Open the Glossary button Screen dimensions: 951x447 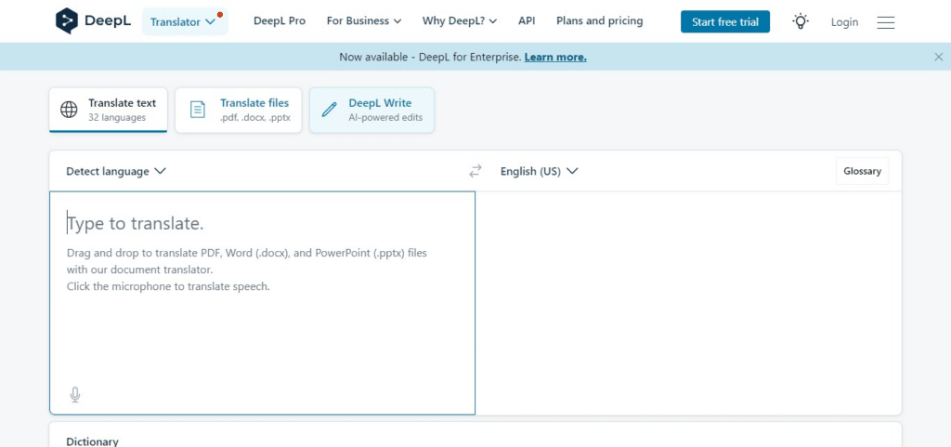click(x=862, y=171)
